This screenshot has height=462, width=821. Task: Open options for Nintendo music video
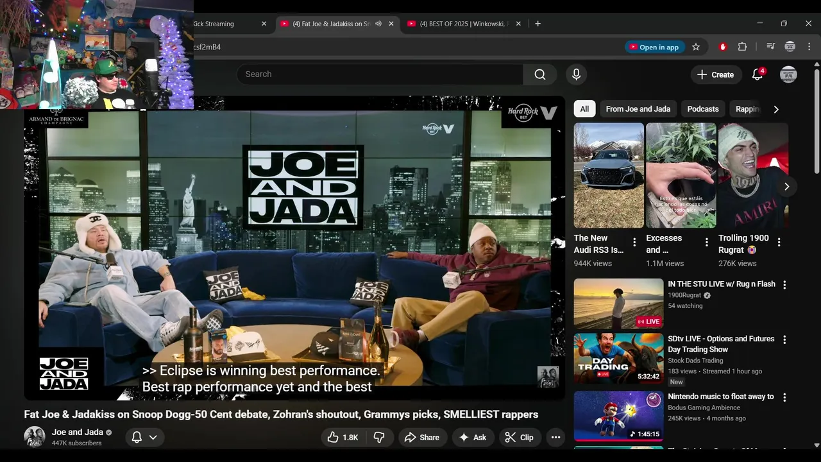tap(784, 398)
